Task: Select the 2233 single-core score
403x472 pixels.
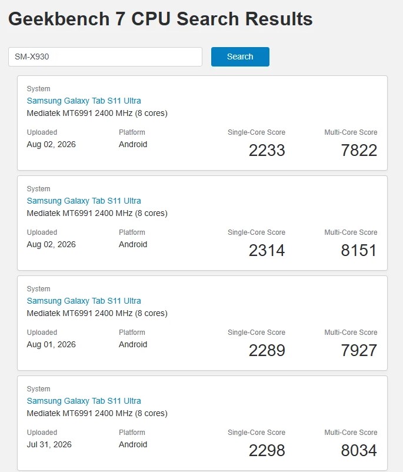Action: click(x=267, y=150)
